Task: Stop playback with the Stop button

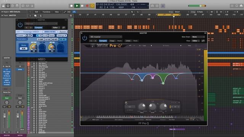Action: (x=71, y=6)
